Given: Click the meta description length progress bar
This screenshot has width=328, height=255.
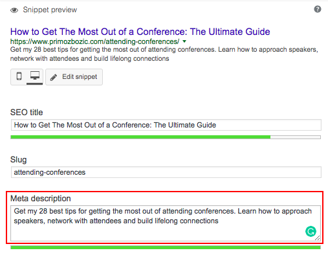Looking at the screenshot, I should click(x=166, y=247).
